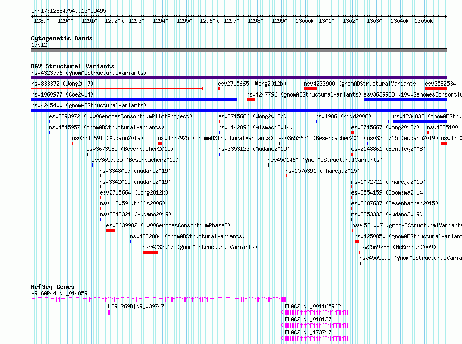This screenshot has width=462, height=344.
Task: Click the blue span line under nsv1986
Action: point(352,121)
